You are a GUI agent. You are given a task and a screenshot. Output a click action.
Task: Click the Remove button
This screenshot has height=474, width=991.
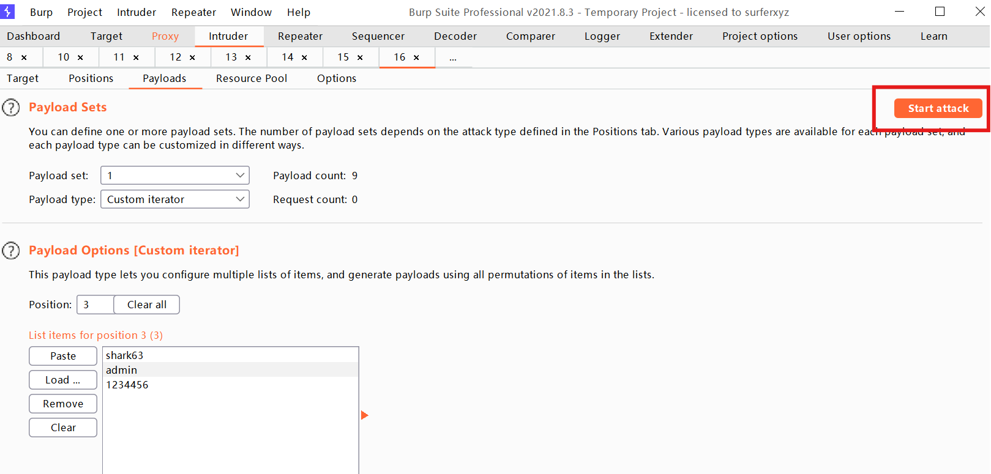[x=63, y=404]
